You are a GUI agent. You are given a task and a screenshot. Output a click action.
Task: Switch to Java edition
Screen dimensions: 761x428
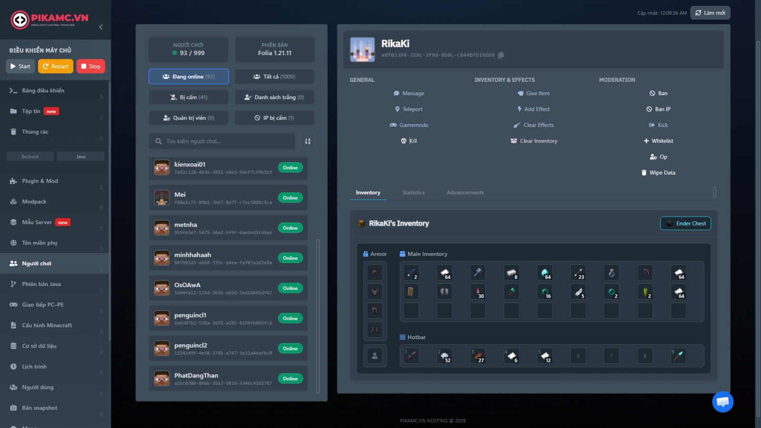click(x=81, y=156)
